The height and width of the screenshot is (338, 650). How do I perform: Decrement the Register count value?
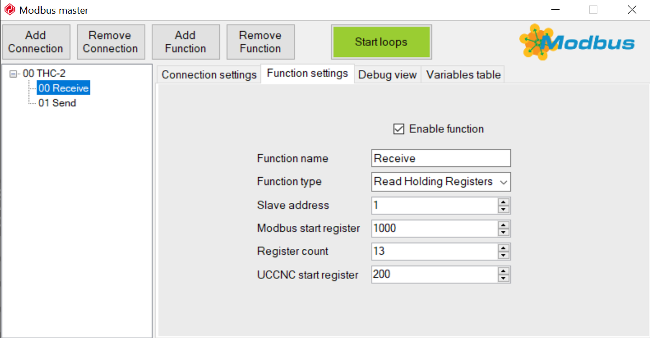[503, 255]
